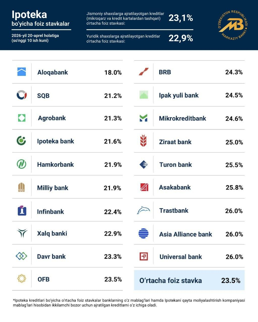Select the Agrobank green logo
This screenshot has height=322, width=258.
coord(22,118)
